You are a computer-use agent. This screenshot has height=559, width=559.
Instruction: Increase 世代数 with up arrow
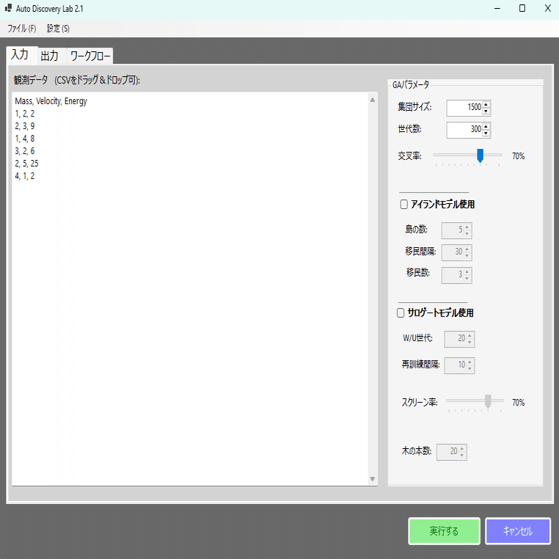point(486,127)
